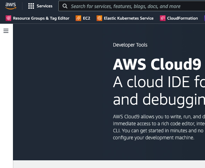Open the CloudFormation shortcut label
The image size is (205, 168).
[x=183, y=18]
